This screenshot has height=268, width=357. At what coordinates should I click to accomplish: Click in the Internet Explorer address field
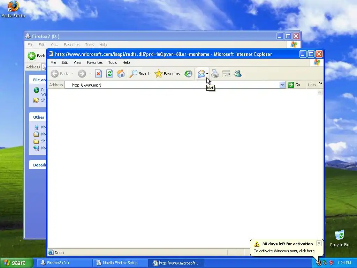pos(172,85)
